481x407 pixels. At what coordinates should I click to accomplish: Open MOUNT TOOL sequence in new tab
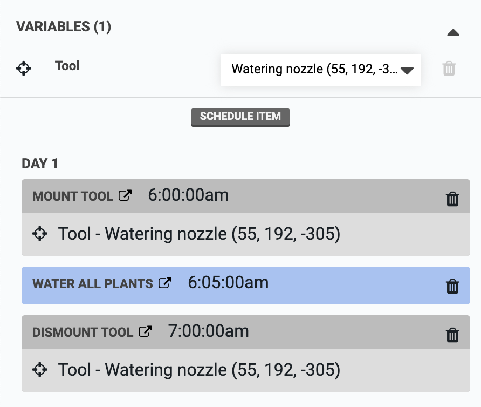(126, 195)
